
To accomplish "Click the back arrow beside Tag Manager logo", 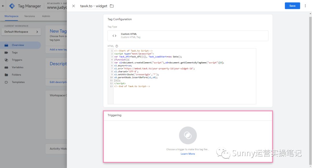I will point(3,6).
